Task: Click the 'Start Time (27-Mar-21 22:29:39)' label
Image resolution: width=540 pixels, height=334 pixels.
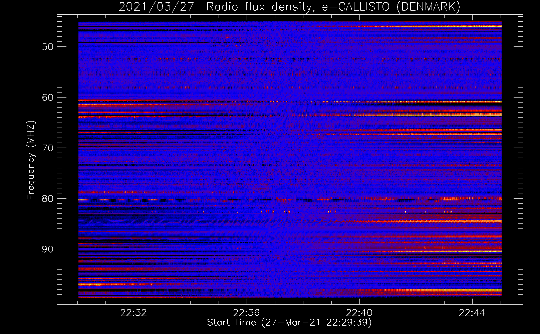Action: point(289,323)
